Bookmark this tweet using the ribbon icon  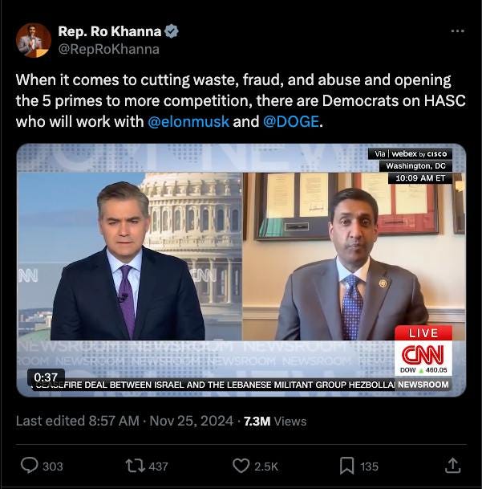pyautogui.click(x=346, y=466)
